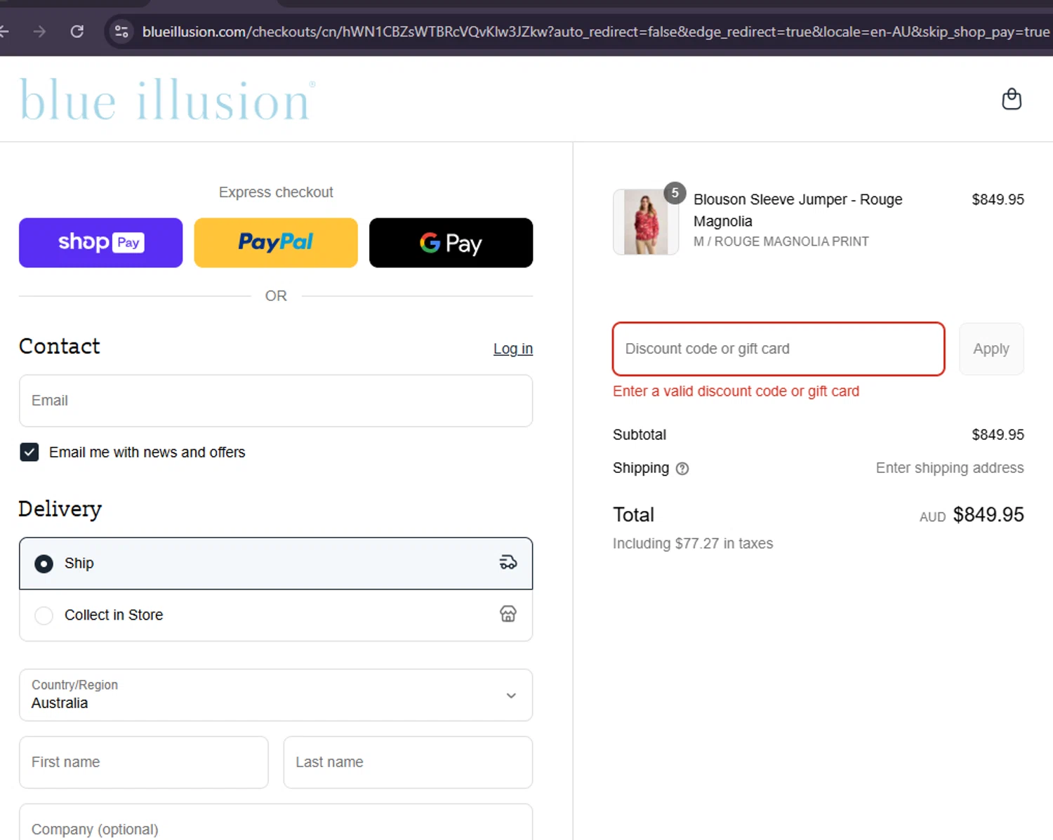Click the Including $77.27 in taxes text
The width and height of the screenshot is (1053, 840).
tap(693, 543)
